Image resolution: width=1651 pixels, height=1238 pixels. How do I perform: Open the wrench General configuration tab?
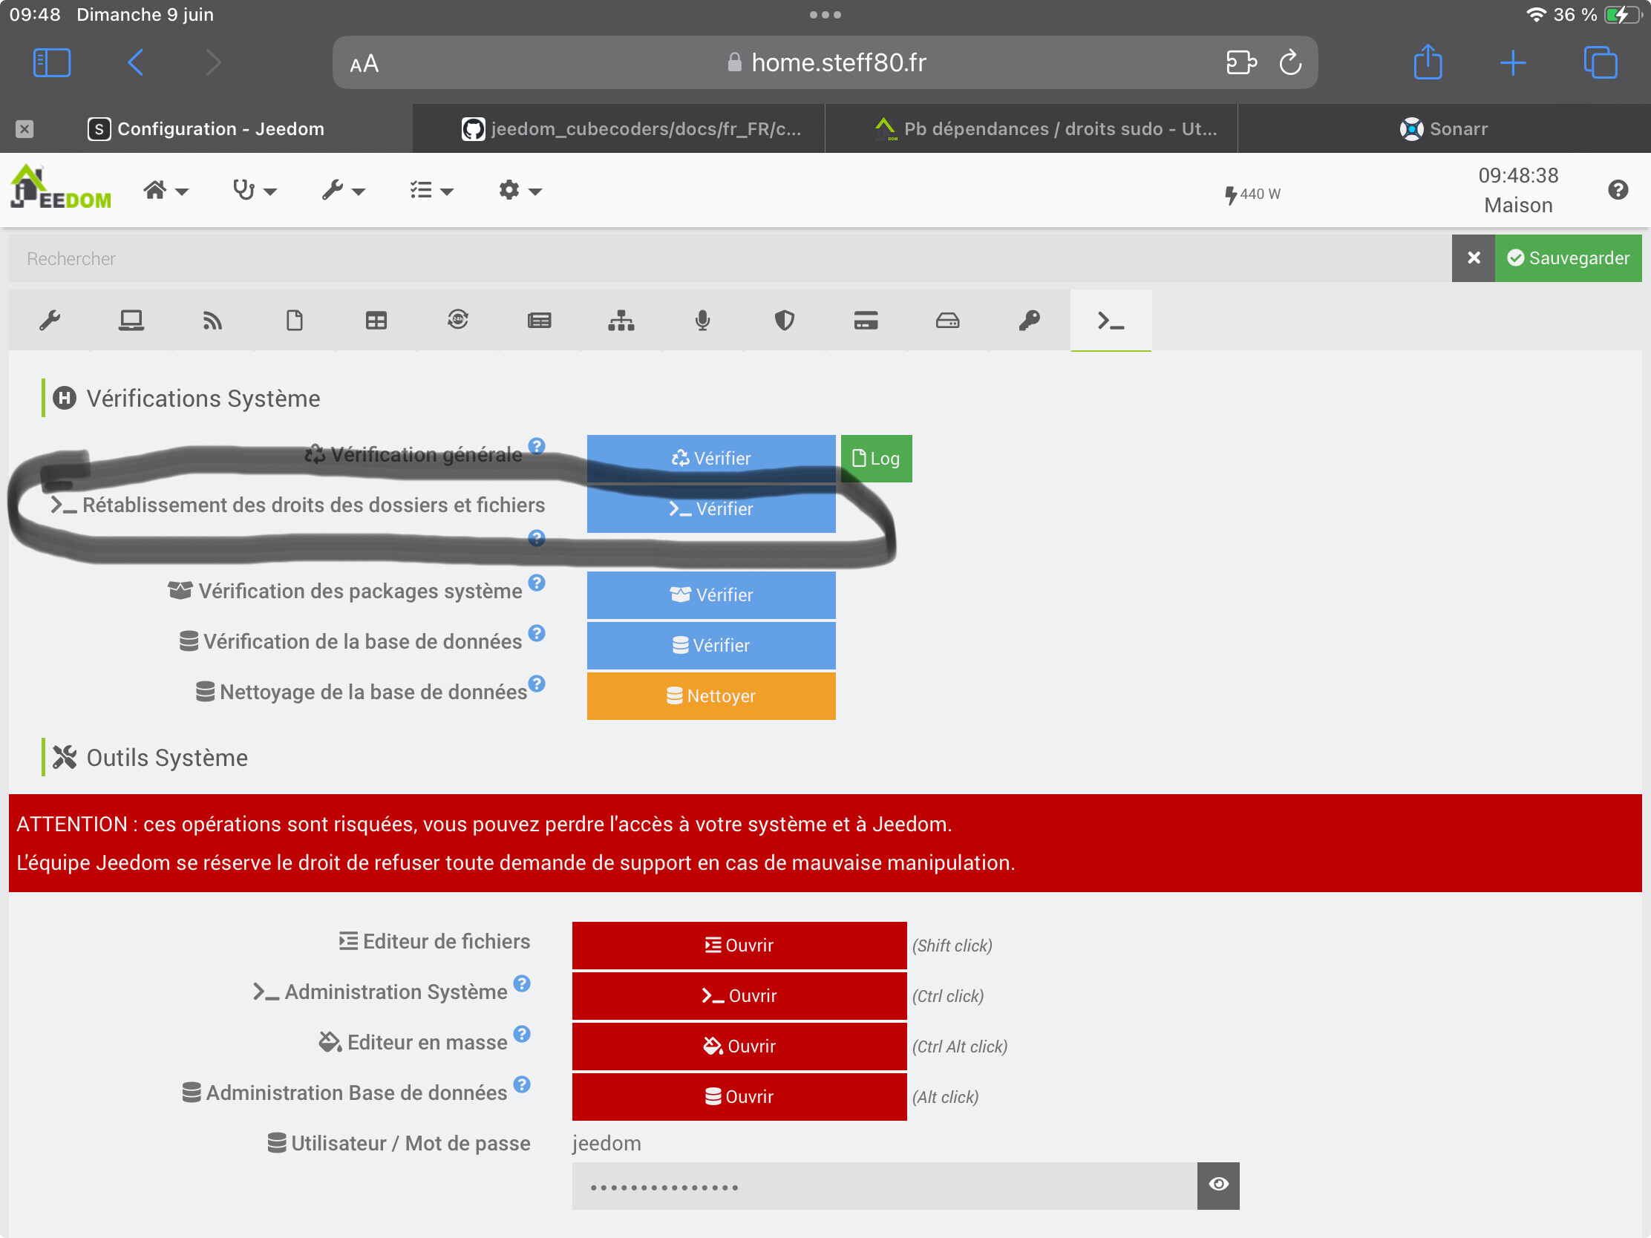tap(50, 320)
